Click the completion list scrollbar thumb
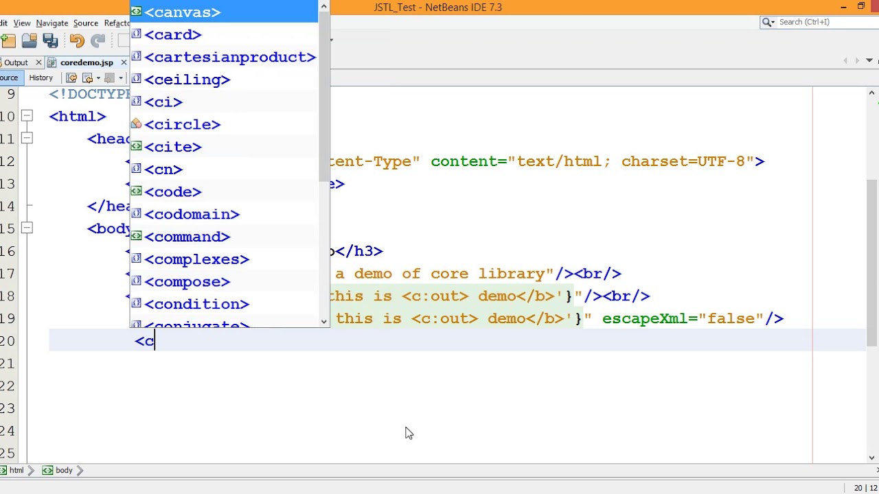This screenshot has width=879, height=494. [x=324, y=96]
